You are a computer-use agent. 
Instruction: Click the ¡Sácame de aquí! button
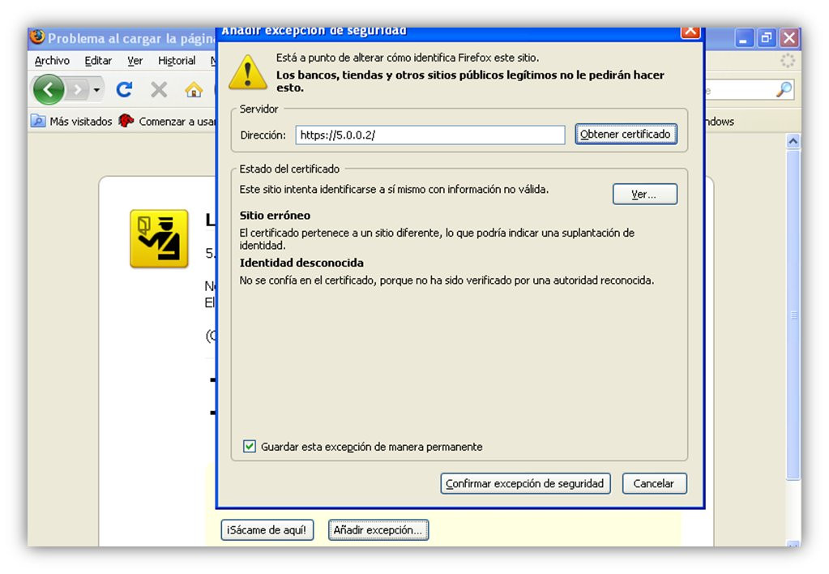point(267,529)
